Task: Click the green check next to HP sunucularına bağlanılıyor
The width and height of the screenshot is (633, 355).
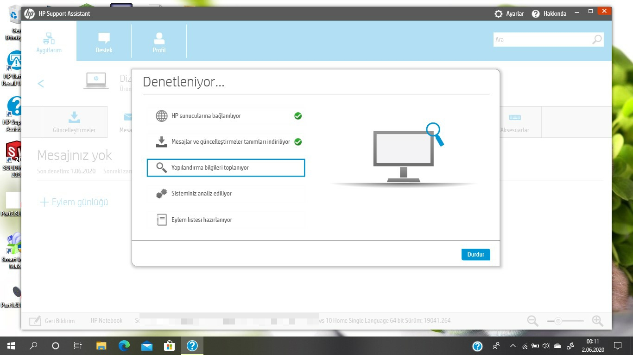Action: tap(298, 116)
